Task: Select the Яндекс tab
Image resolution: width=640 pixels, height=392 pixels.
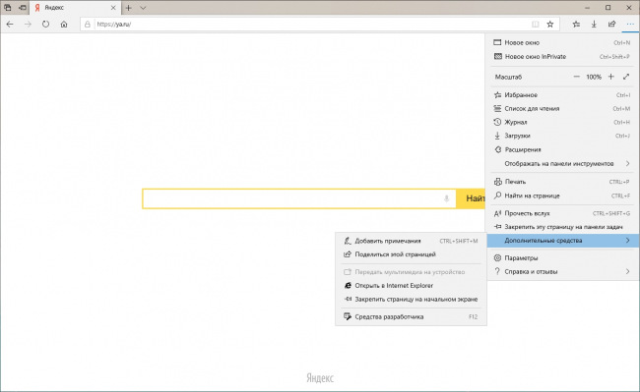Action: 76,8
